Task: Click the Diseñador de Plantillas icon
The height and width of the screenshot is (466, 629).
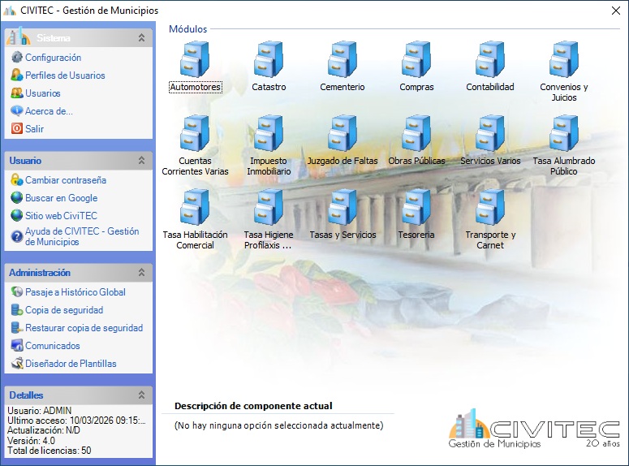Action: pos(17,363)
